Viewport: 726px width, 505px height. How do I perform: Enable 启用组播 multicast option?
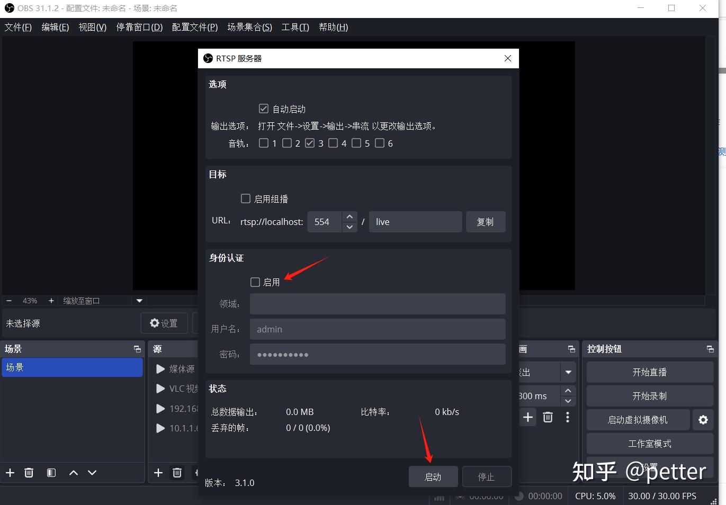coord(245,198)
